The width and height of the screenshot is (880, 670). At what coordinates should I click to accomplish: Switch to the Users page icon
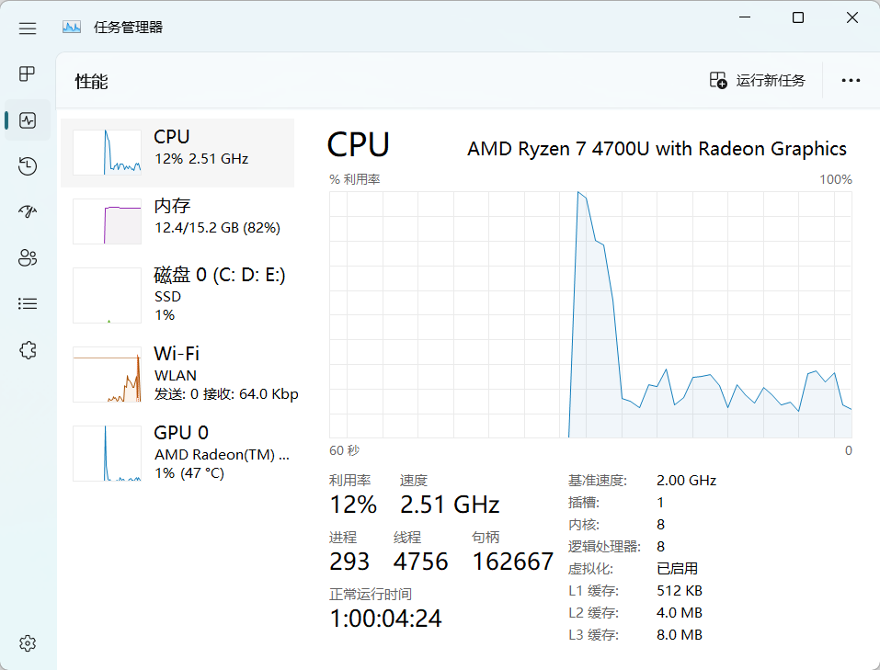(x=28, y=258)
